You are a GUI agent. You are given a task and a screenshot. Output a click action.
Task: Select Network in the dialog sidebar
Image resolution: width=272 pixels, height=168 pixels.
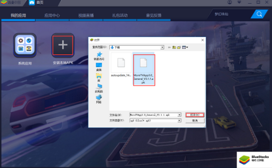click(99, 99)
